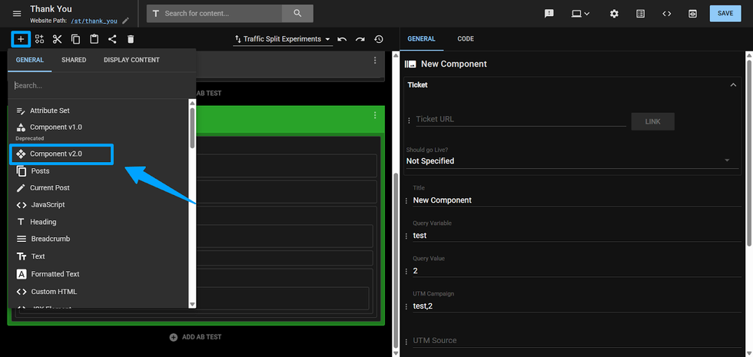This screenshot has width=753, height=357.
Task: Cut selection with the scissors icon
Action: coord(57,39)
